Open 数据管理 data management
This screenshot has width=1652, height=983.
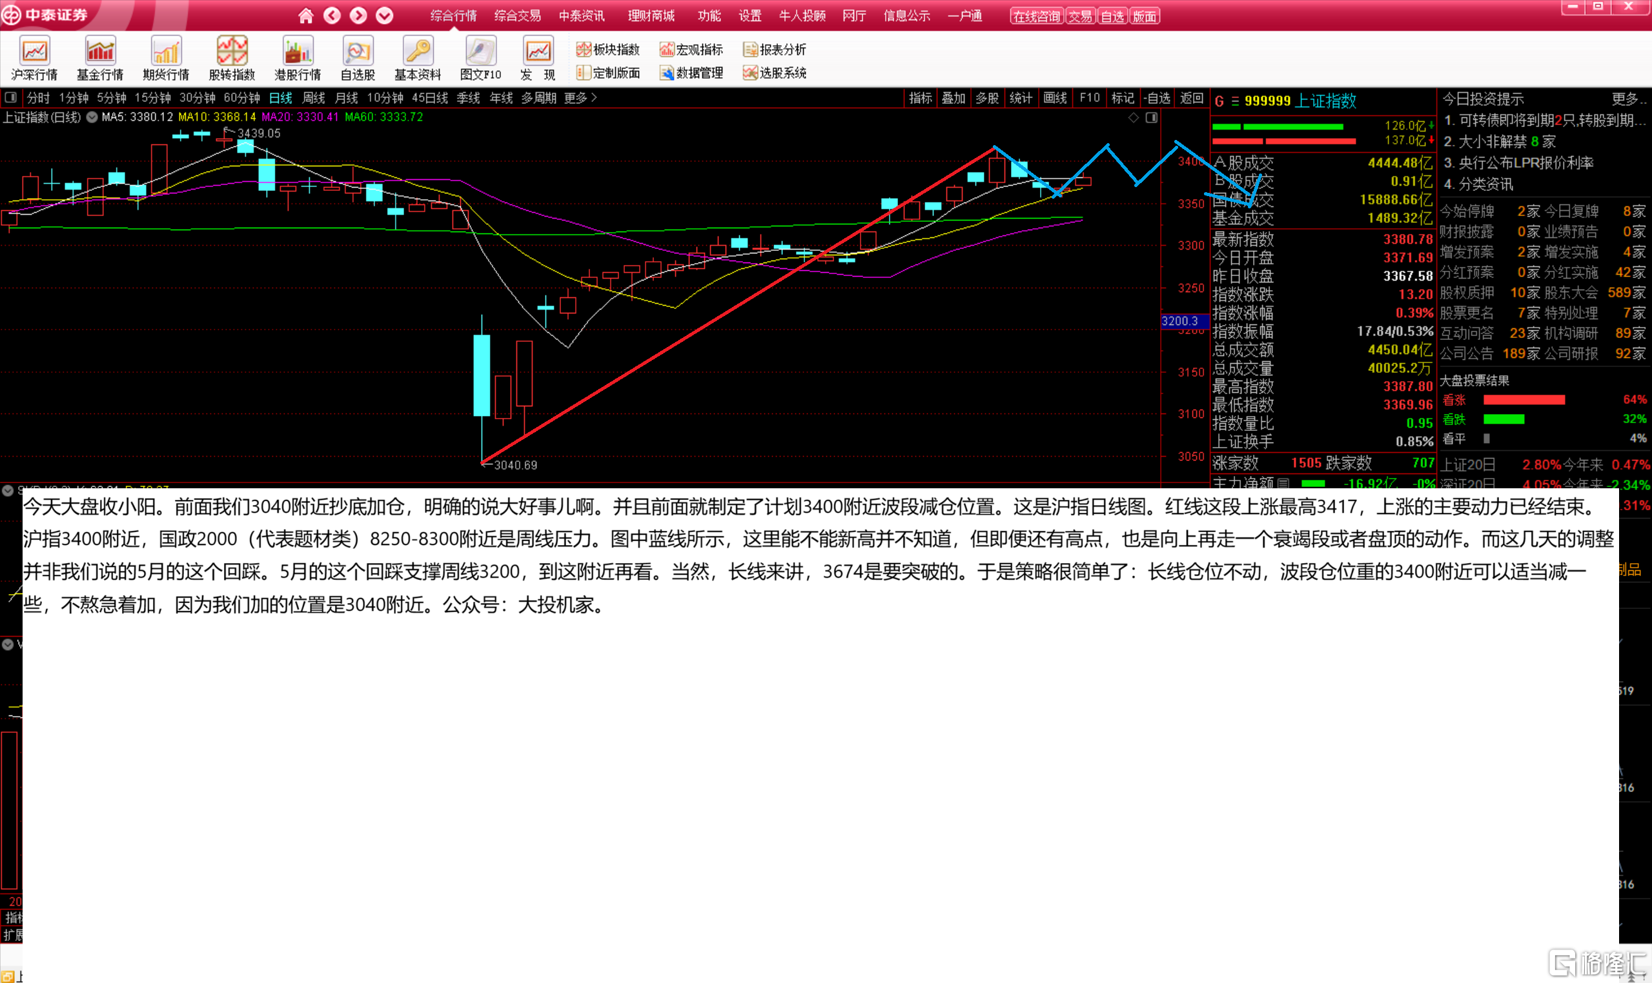click(691, 73)
